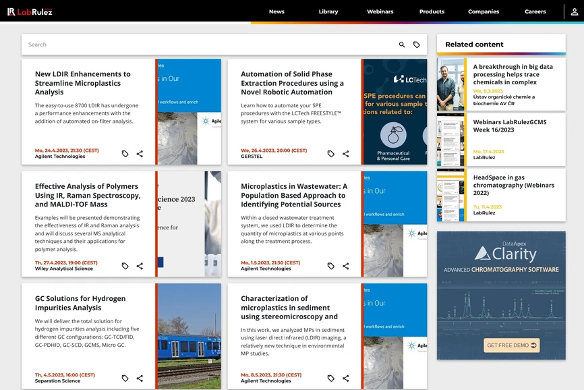Image resolution: width=584 pixels, height=390 pixels.
Task: Open the Products menu
Action: [x=432, y=11]
